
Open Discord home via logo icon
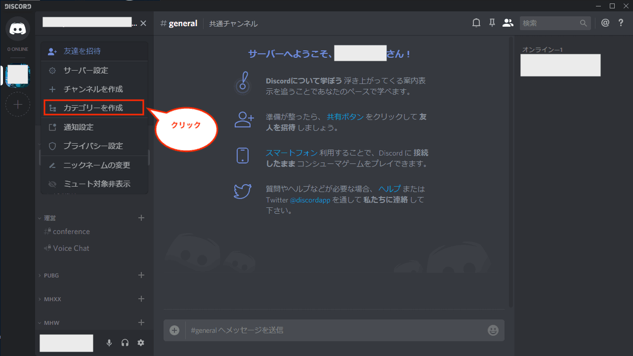point(18,29)
